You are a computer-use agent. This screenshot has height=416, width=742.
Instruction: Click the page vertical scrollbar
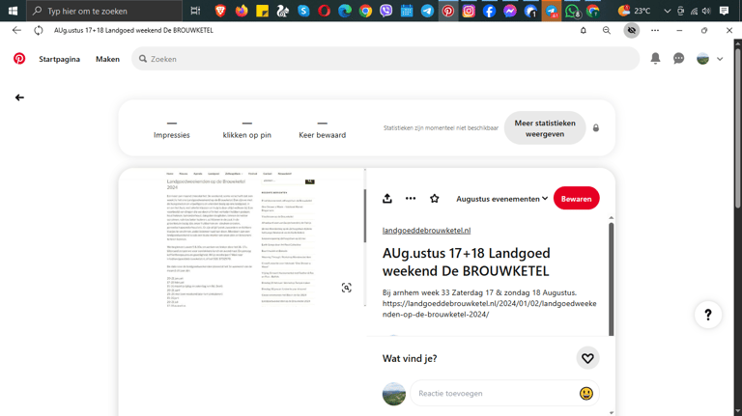(x=738, y=127)
